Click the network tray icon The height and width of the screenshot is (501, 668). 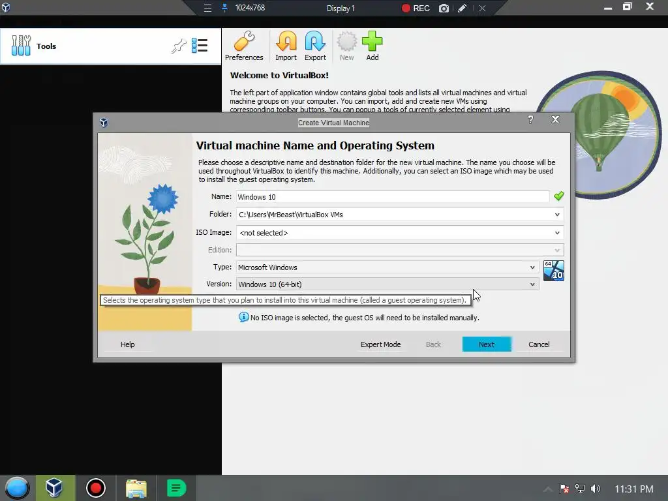(580, 489)
